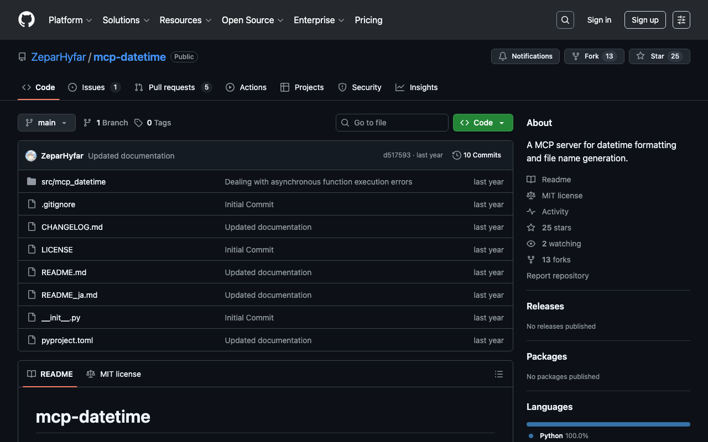Click the appearance settings icon in header

(x=681, y=20)
